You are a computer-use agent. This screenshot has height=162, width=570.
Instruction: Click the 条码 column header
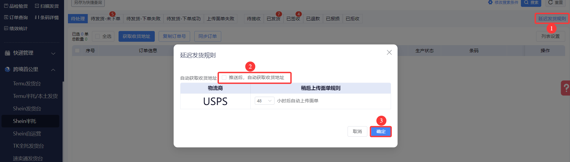(x=474, y=50)
